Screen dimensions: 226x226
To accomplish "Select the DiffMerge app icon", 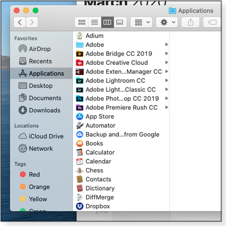I will [80, 197].
